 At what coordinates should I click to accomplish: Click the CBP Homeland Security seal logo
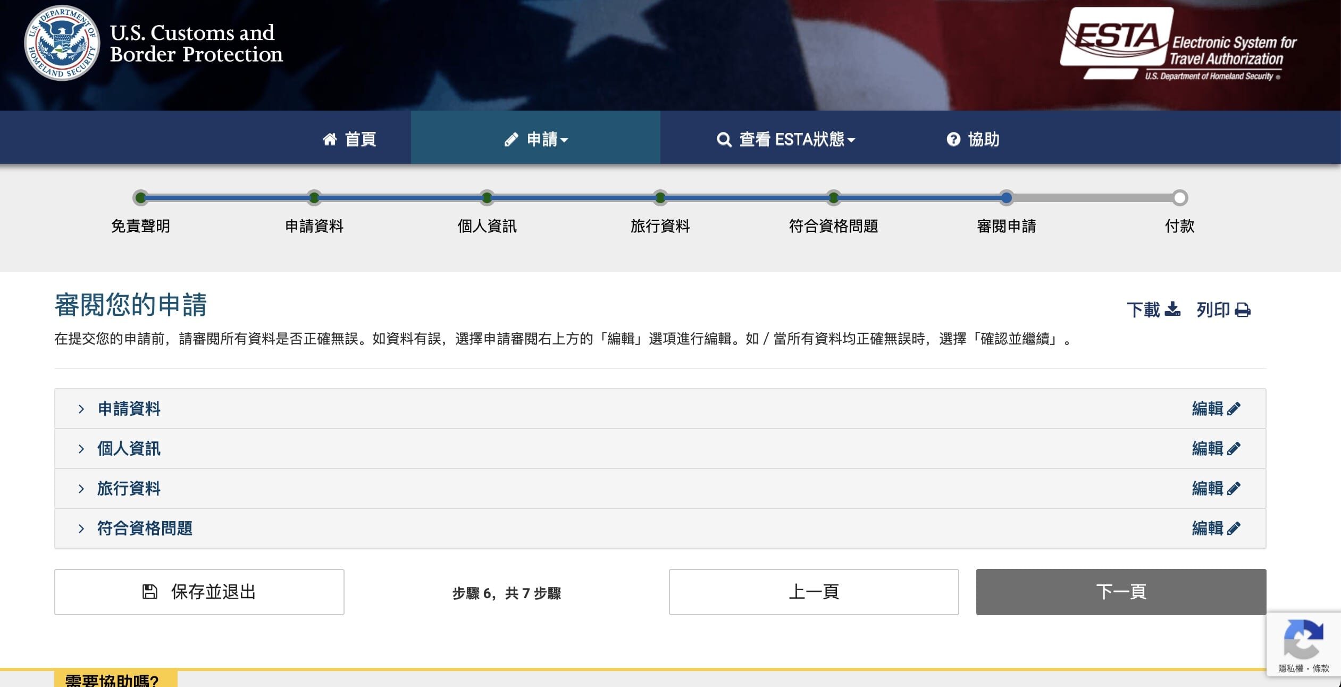(62, 43)
